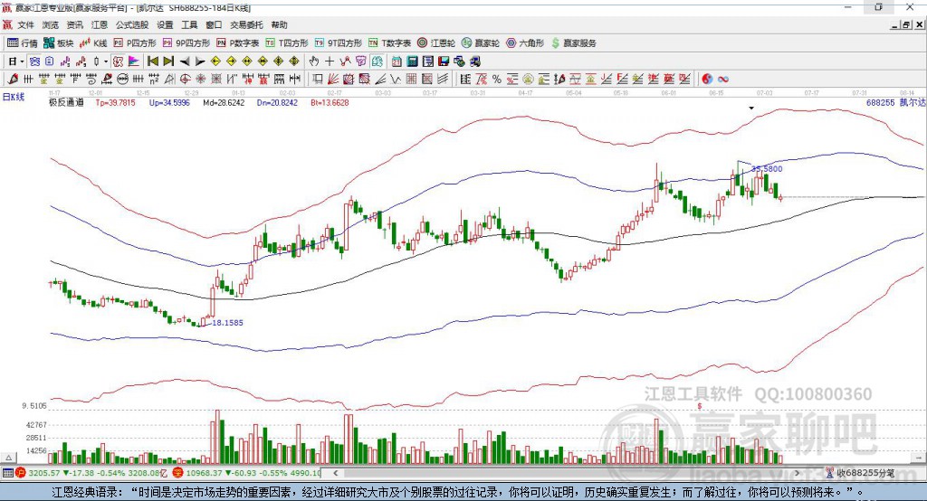
Task: Click the 18.1585 low price label
Action: point(227,323)
